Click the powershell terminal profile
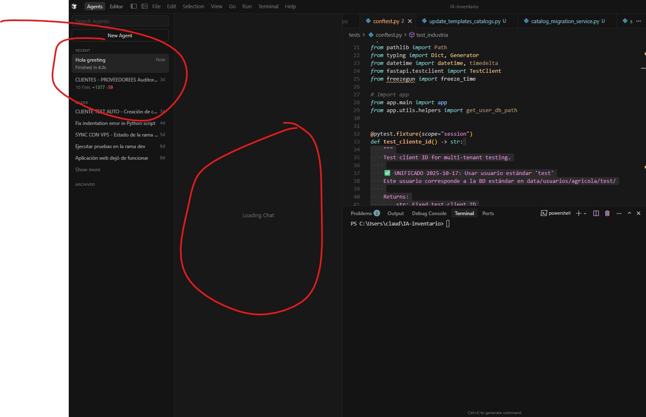Image resolution: width=646 pixels, height=417 pixels. 555,213
